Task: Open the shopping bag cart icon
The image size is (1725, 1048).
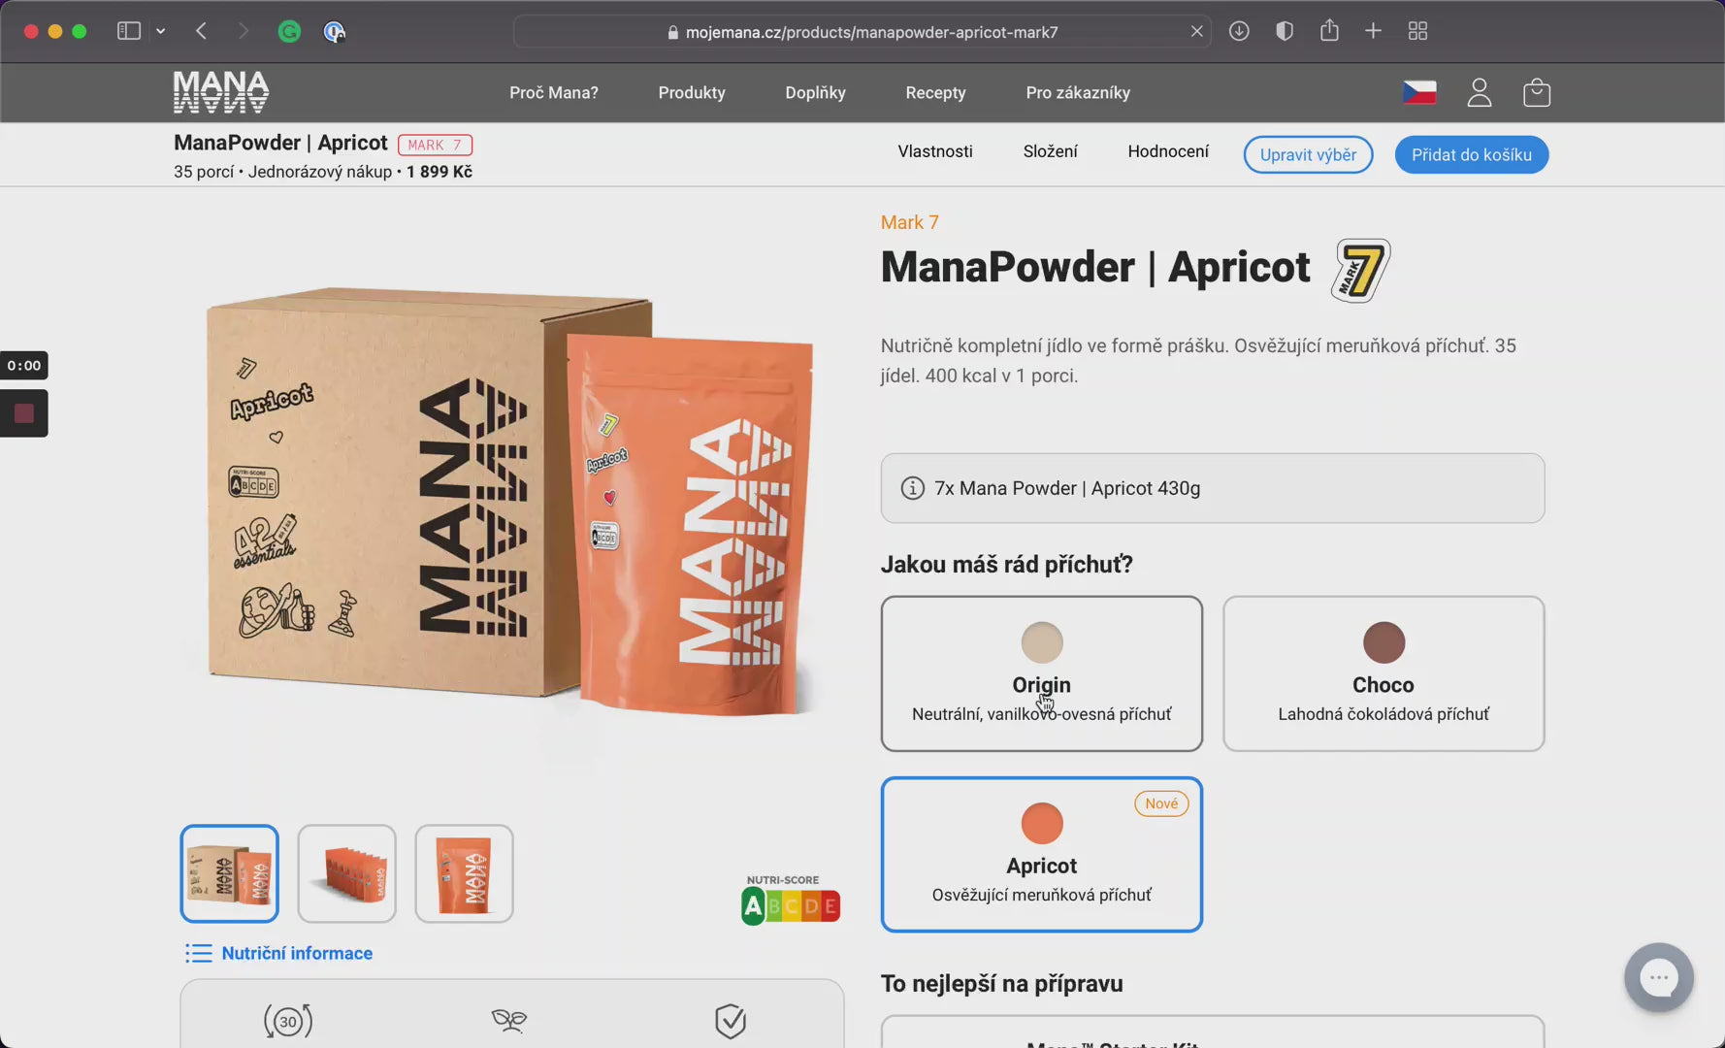Action: click(1537, 93)
